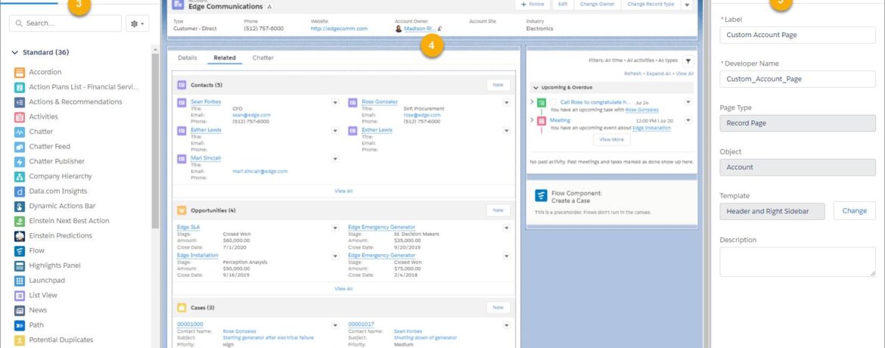
Task: Check the Call Rose task checkbox
Action: click(x=553, y=102)
